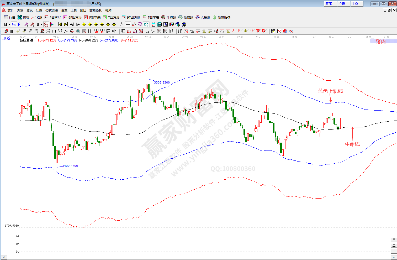
Task: Expand the bottom-left indicator panel triangle
Action: coord(4,257)
